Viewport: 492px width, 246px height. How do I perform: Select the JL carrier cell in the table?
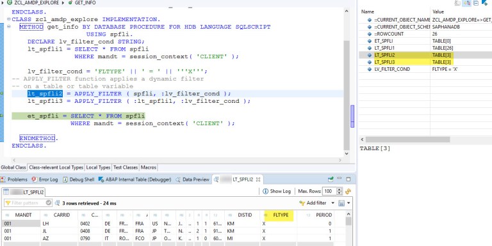point(60,231)
